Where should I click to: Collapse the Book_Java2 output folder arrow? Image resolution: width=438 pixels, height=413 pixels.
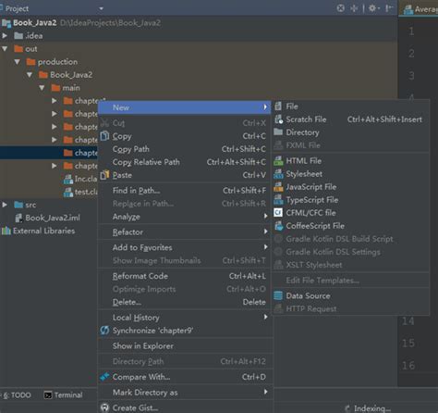coord(30,75)
